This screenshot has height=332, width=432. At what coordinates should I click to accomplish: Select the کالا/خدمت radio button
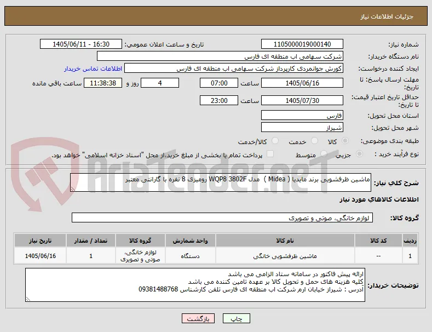[x=275, y=141]
